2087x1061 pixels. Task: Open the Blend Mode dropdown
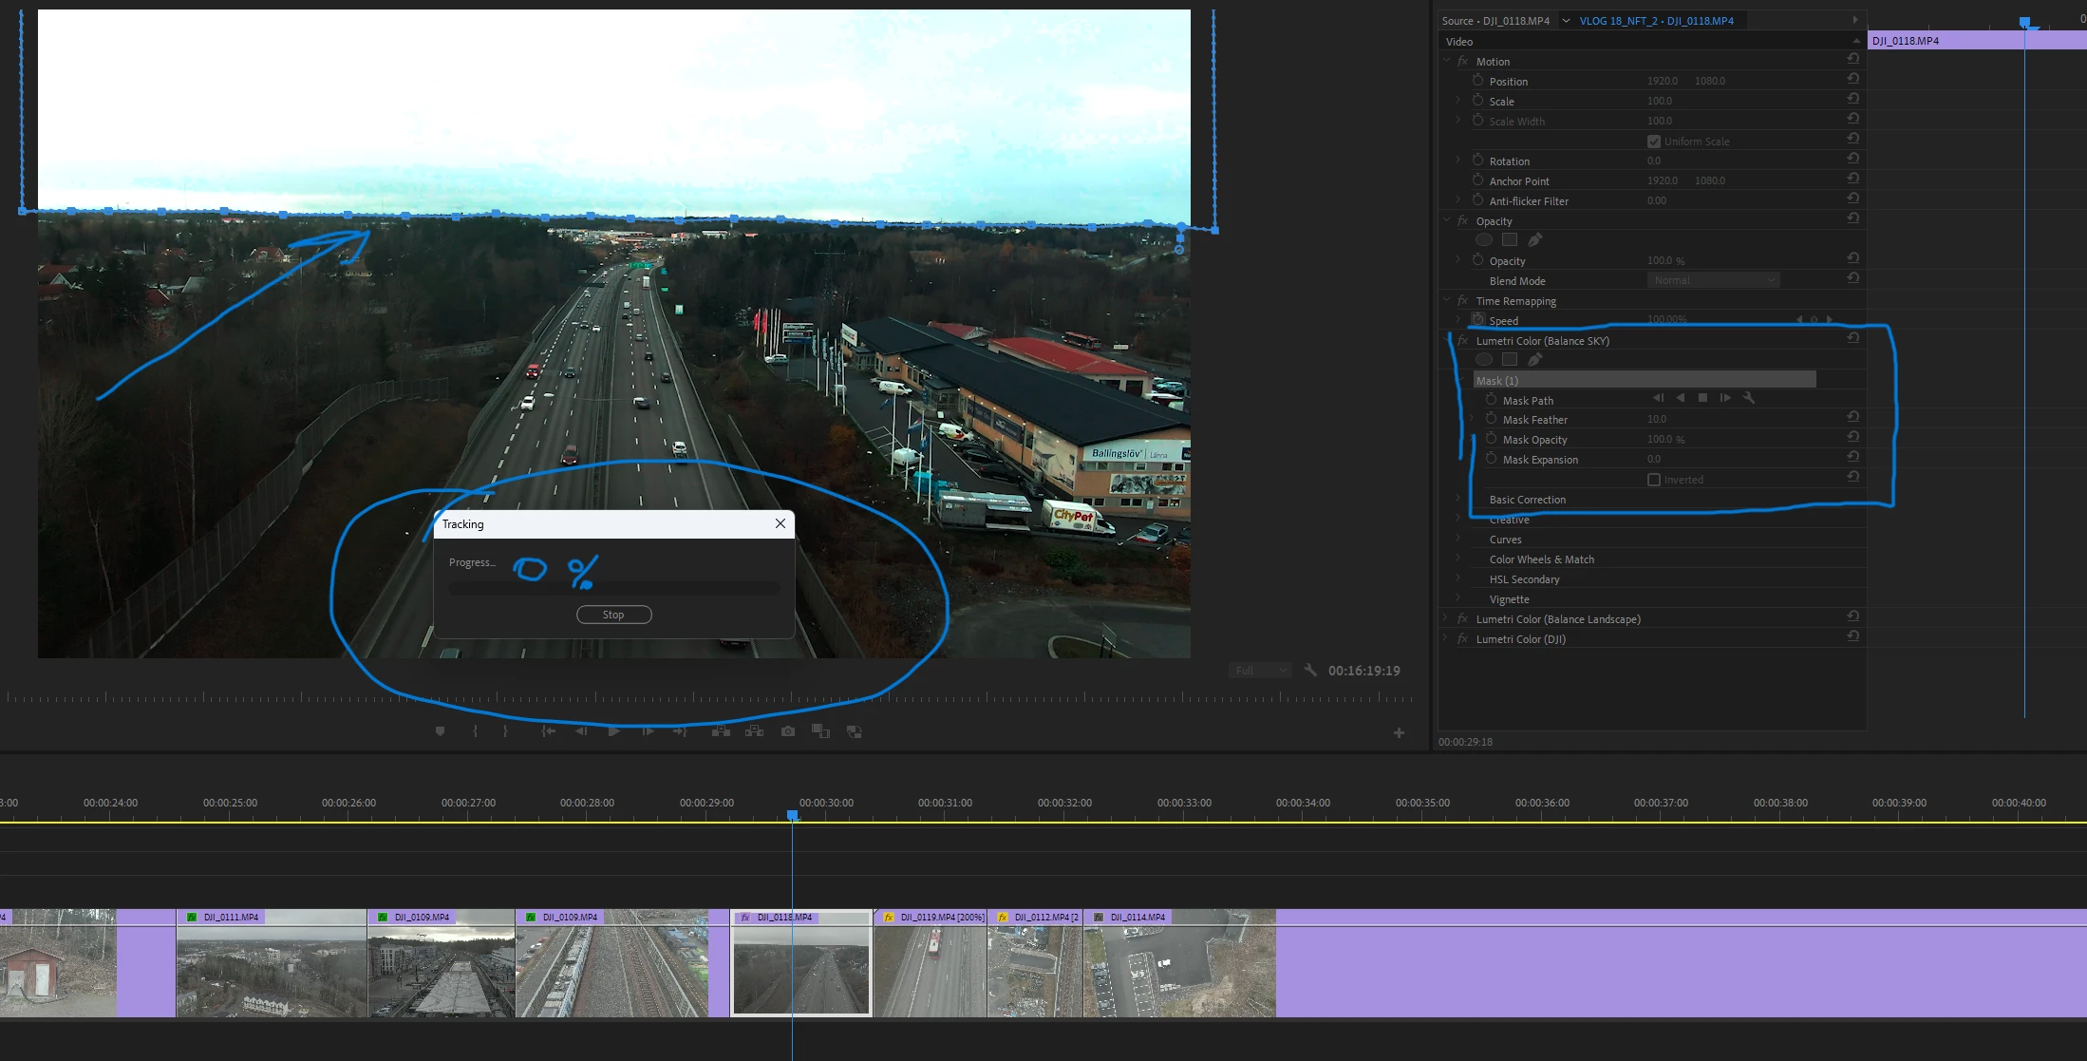click(x=1713, y=280)
